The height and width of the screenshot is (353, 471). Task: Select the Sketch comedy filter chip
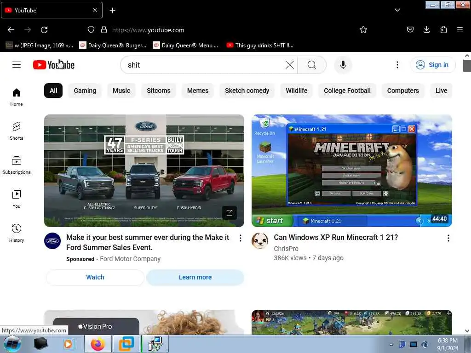click(x=247, y=91)
